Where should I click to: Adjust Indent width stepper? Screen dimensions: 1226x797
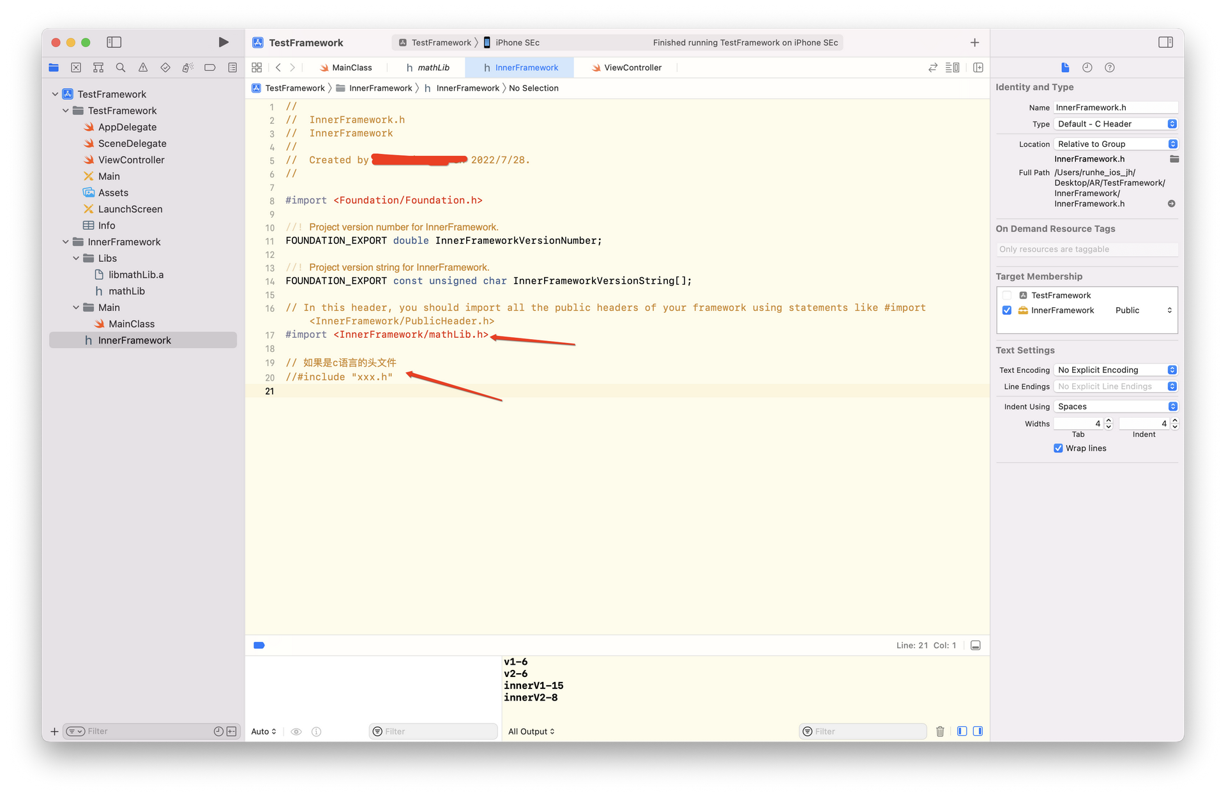(1174, 424)
